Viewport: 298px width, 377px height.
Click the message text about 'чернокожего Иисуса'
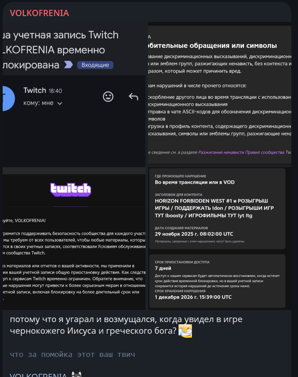pyautogui.click(x=126, y=325)
